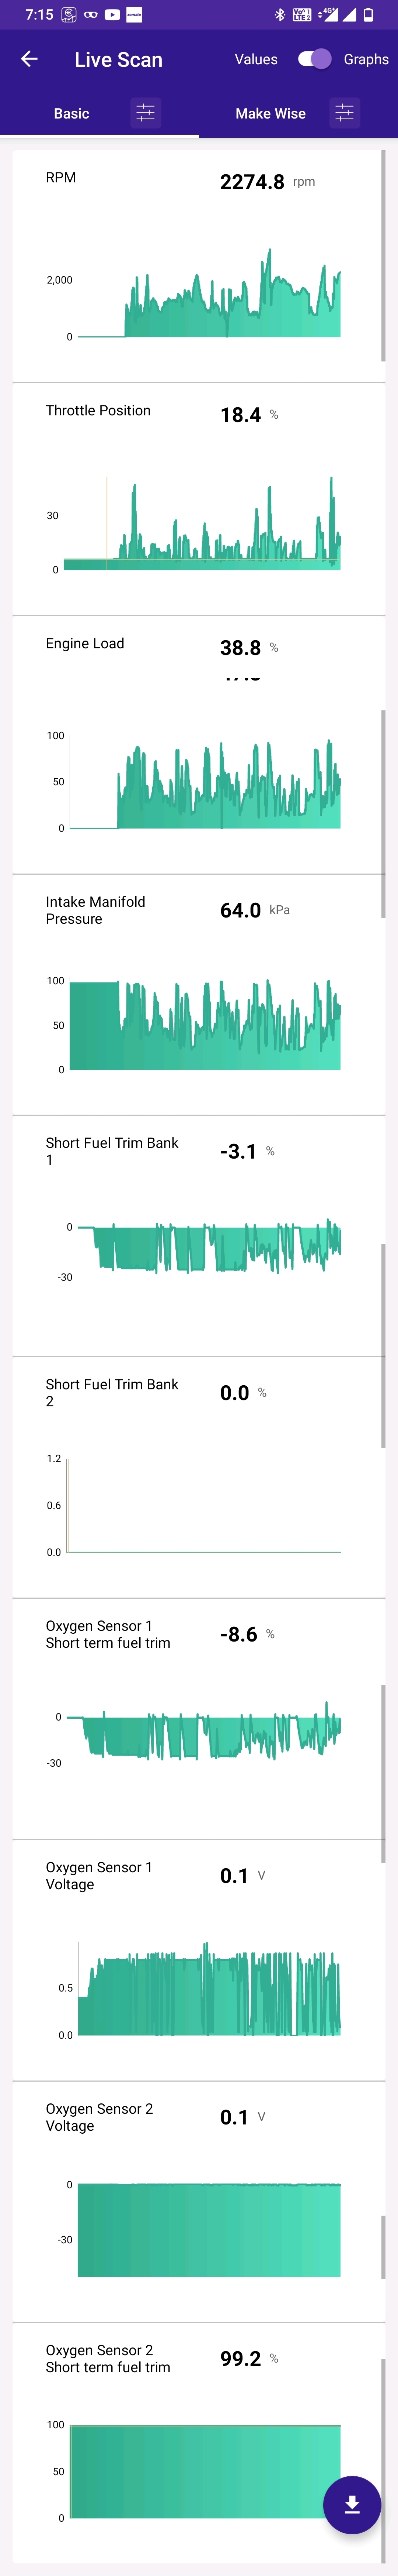Open filter settings beside the Basic tab

click(146, 113)
